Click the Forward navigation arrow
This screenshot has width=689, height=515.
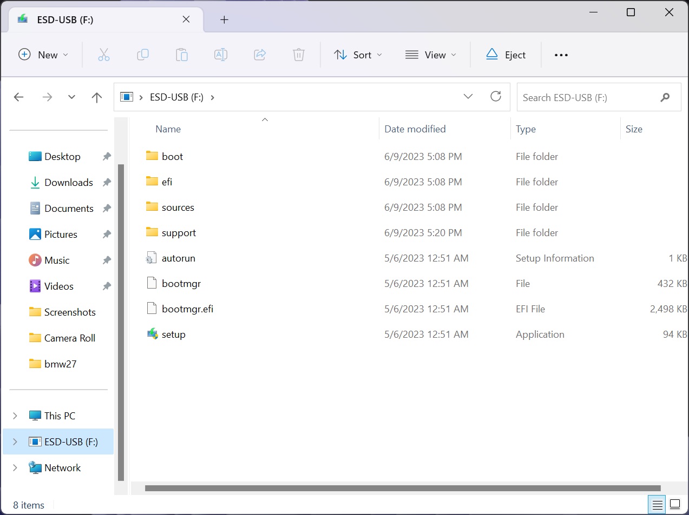[x=47, y=97]
